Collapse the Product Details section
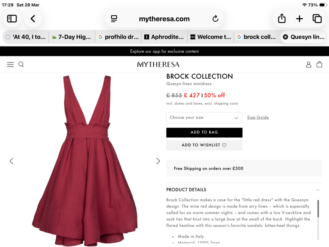This screenshot has height=247, width=329. coord(317,190)
